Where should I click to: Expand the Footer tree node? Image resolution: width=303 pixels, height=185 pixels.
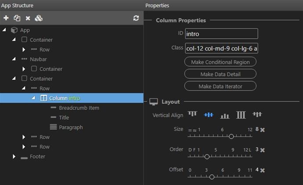tap(14, 157)
